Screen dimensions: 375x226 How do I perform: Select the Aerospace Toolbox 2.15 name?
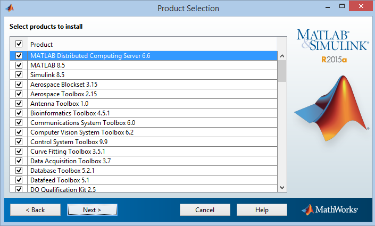click(x=64, y=94)
